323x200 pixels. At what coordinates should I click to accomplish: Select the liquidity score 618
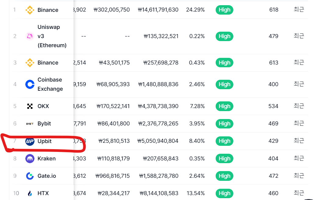click(274, 10)
